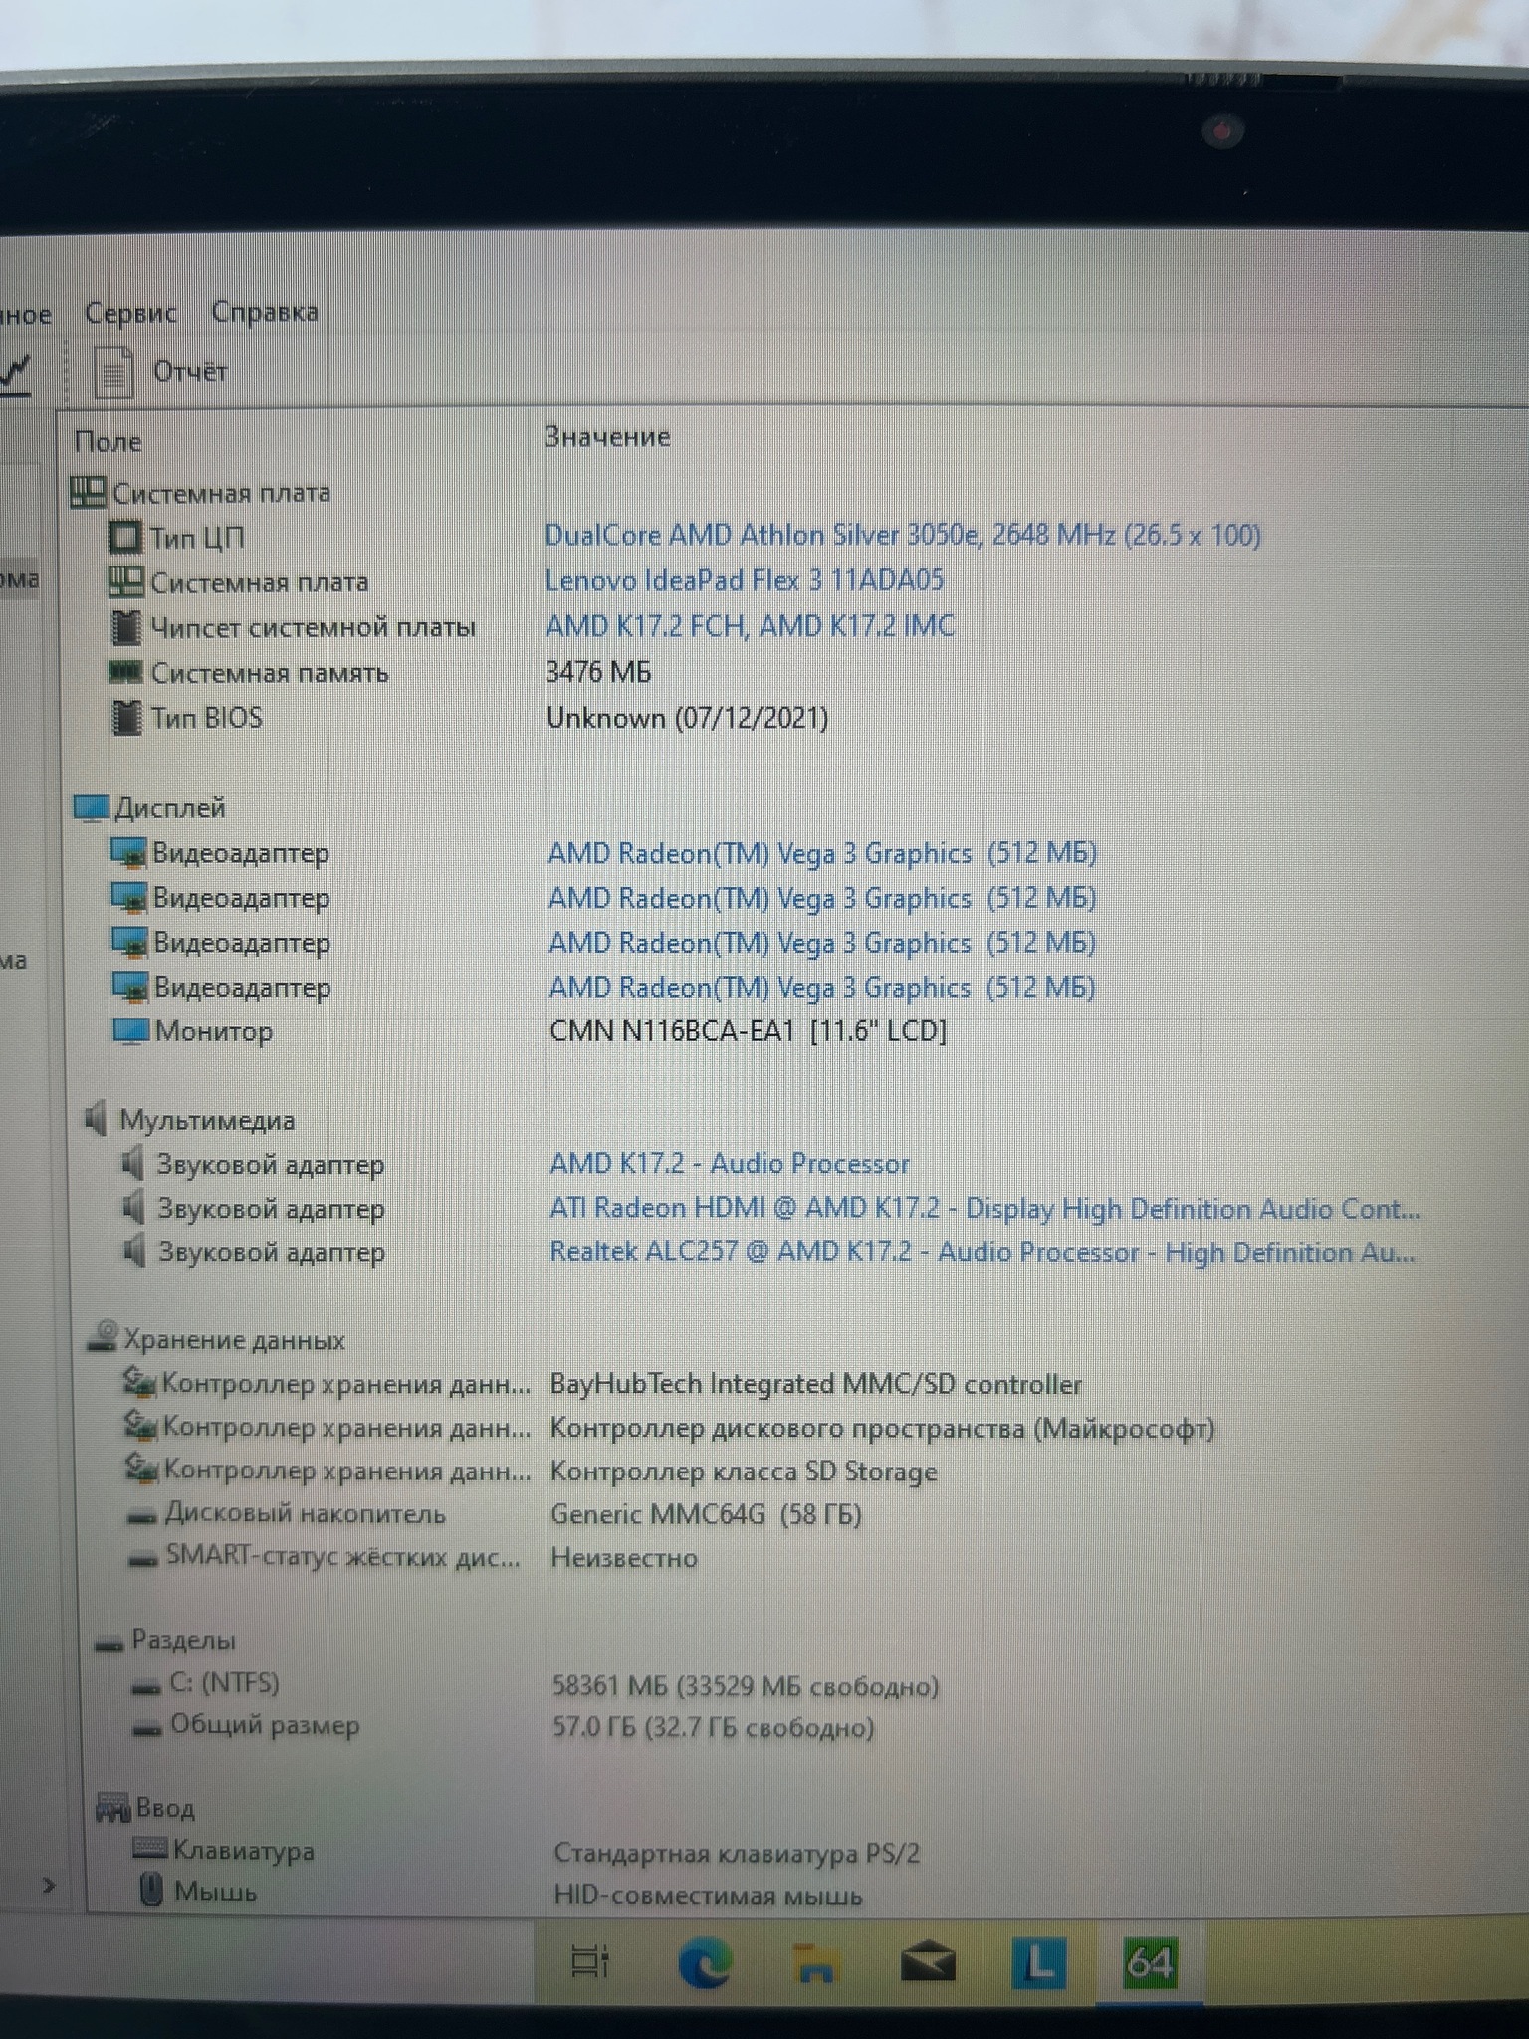Open File Explorer from the taskbar
This screenshot has height=2039, width=1529.
pyautogui.click(x=816, y=1964)
